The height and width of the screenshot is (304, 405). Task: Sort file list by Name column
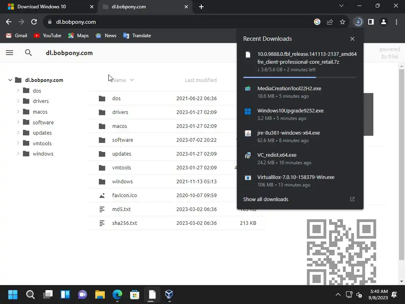(123, 80)
